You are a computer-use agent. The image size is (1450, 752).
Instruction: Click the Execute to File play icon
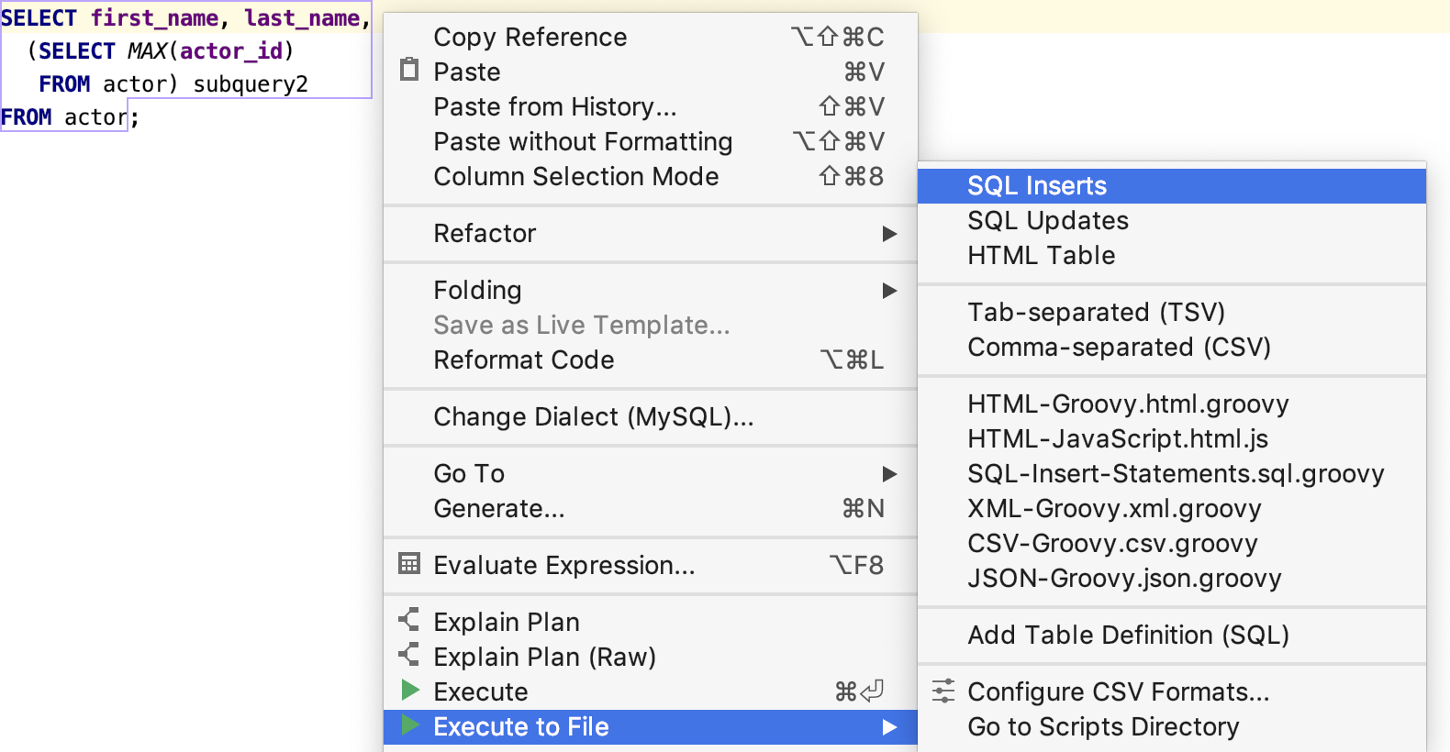410,725
